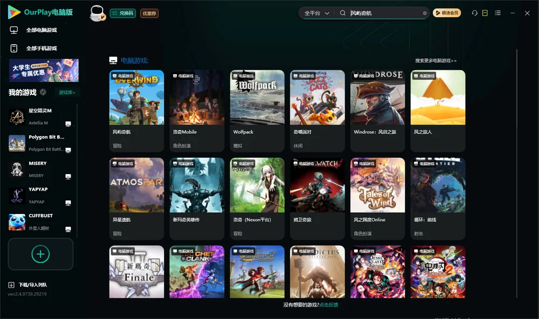Click the customer service headset icon
The width and height of the screenshot is (539, 319).
click(x=475, y=13)
